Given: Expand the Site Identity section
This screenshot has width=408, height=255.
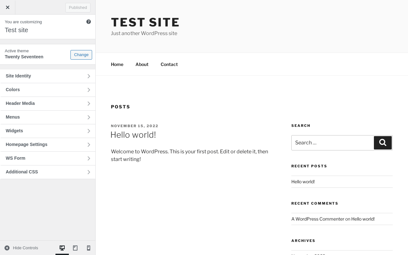Looking at the screenshot, I should pyautogui.click(x=48, y=76).
